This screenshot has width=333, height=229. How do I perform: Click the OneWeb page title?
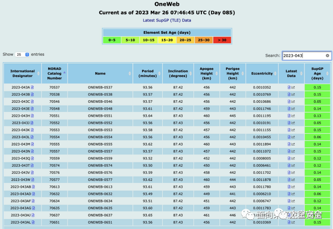pyautogui.click(x=167, y=4)
